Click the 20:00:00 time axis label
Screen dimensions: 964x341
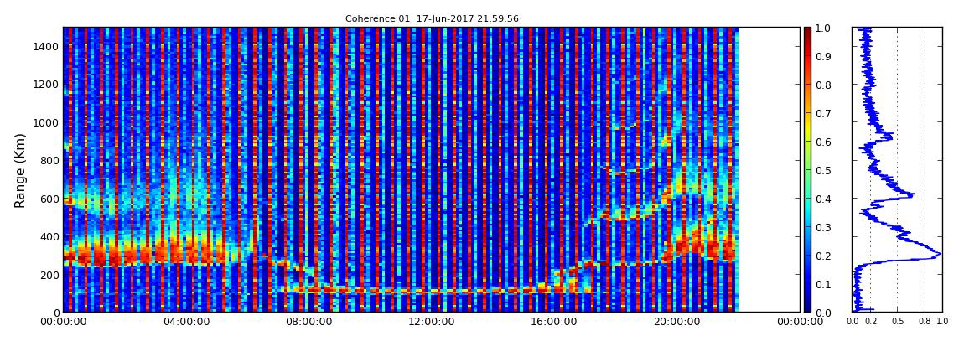coord(675,323)
